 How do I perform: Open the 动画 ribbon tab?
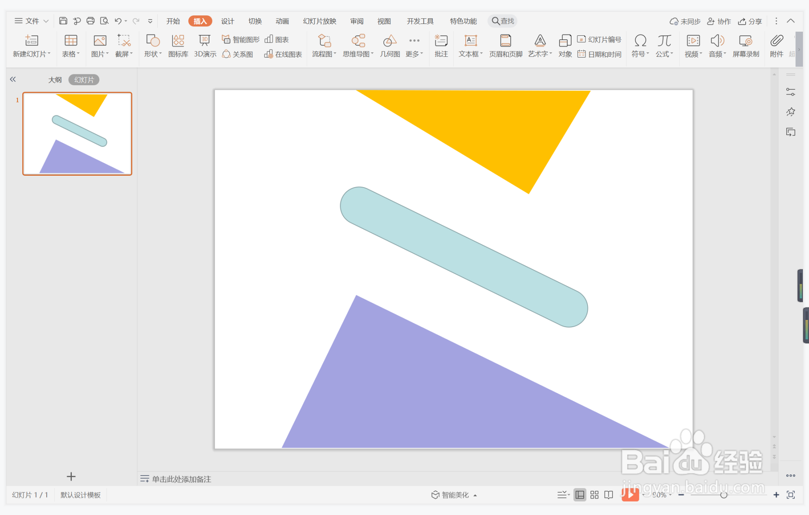[282, 21]
